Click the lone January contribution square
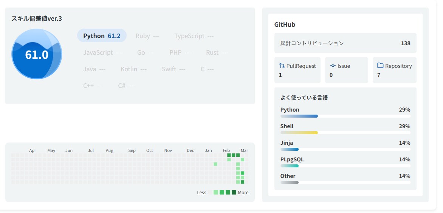The image size is (443, 213). click(215, 164)
